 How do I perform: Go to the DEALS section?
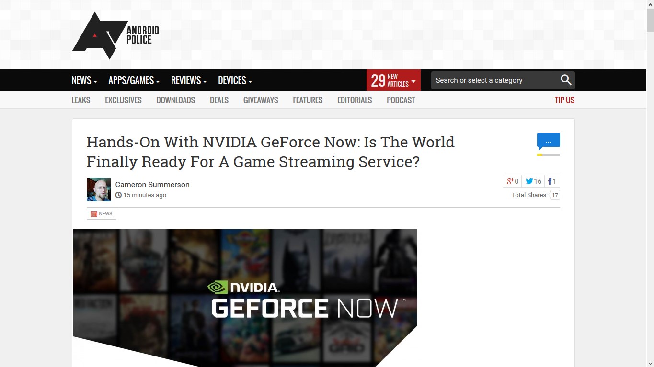[219, 100]
